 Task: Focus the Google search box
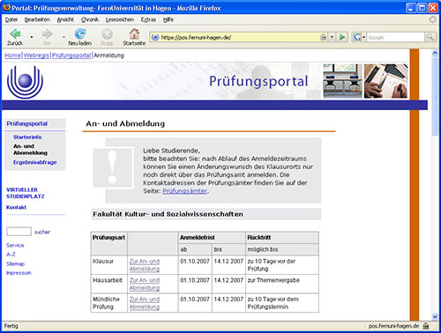point(395,37)
